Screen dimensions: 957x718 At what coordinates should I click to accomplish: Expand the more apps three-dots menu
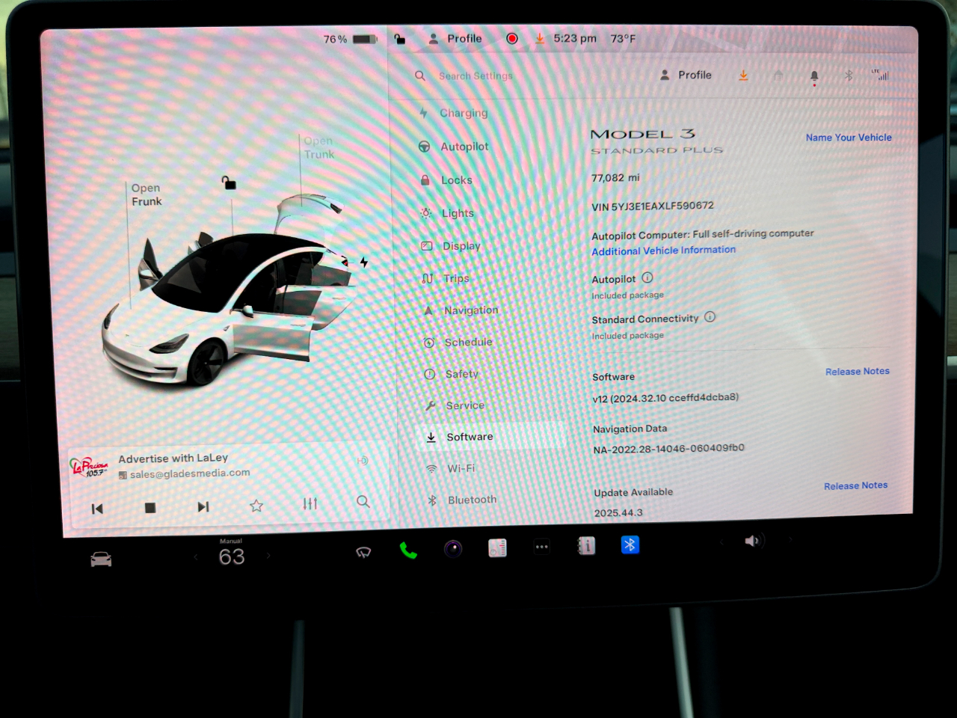(542, 547)
